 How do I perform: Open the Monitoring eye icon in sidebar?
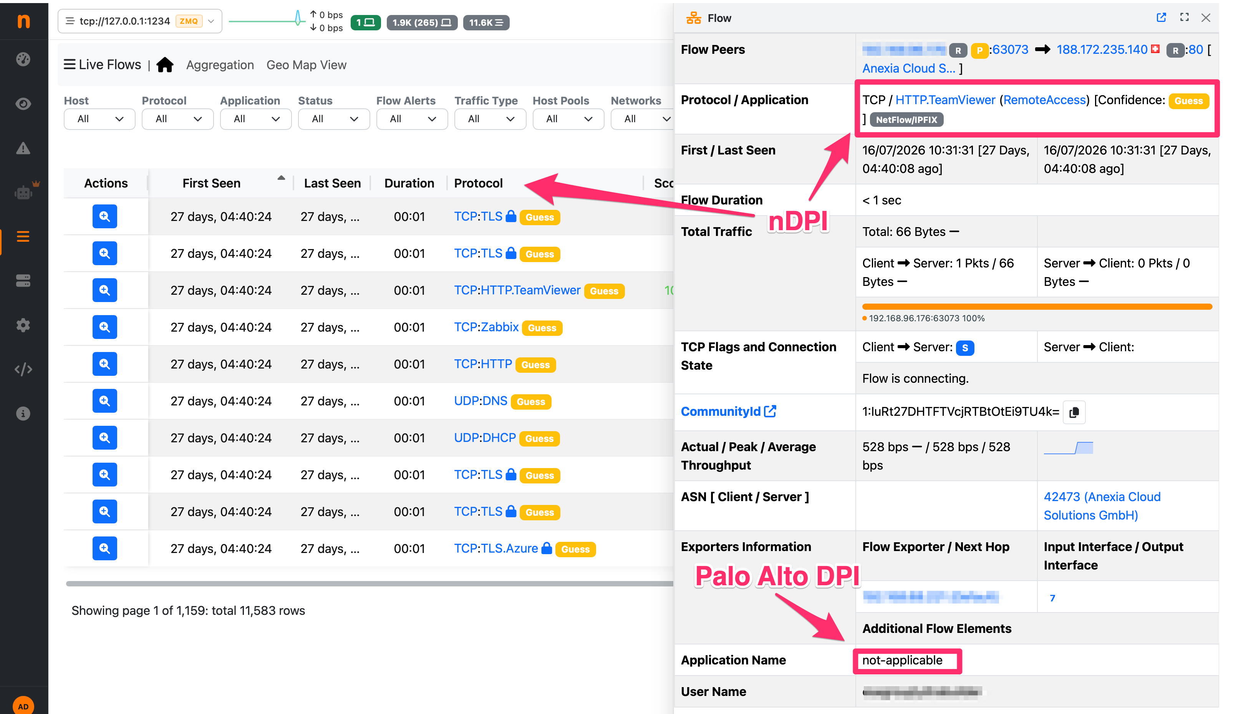[23, 103]
